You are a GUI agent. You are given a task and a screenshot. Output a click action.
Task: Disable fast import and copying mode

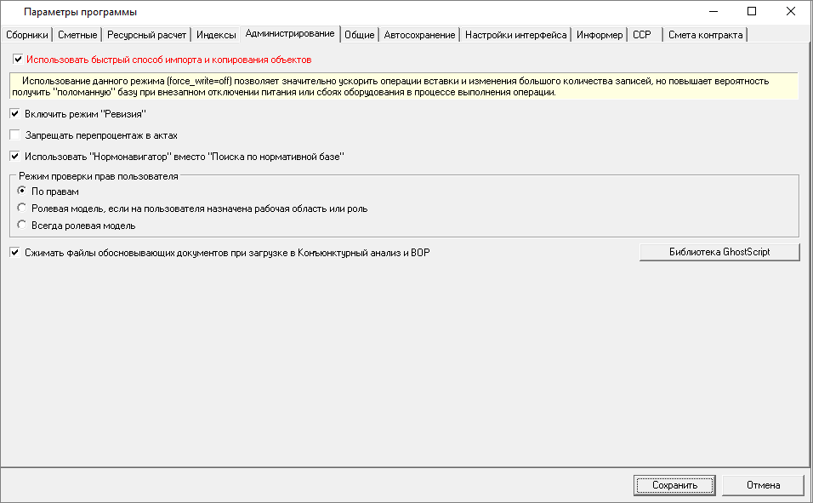click(14, 59)
